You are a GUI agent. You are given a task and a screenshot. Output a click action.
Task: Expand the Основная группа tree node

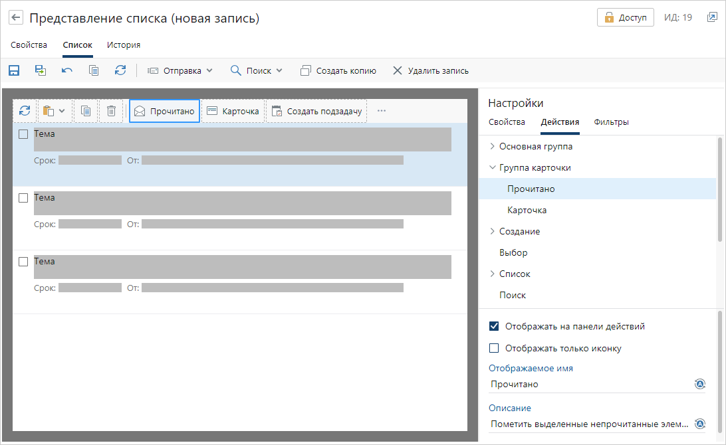click(x=492, y=146)
